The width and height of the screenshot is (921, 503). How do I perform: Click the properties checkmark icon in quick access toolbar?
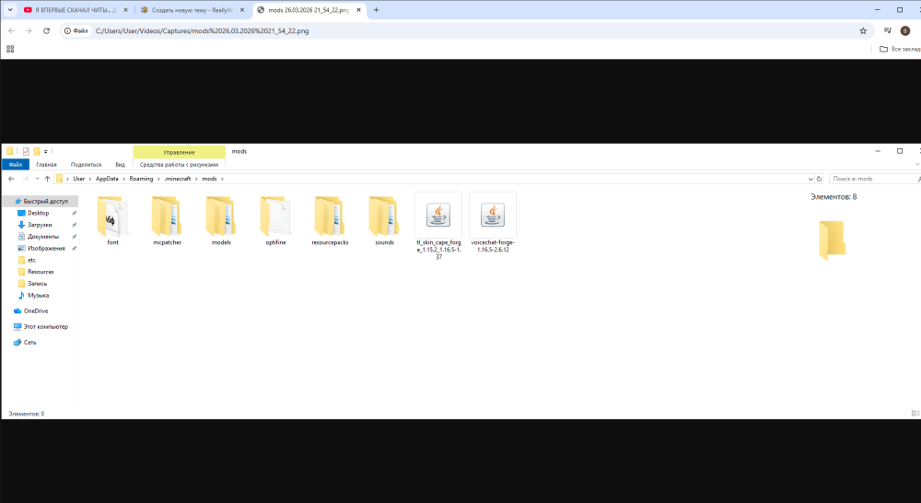[x=26, y=152]
